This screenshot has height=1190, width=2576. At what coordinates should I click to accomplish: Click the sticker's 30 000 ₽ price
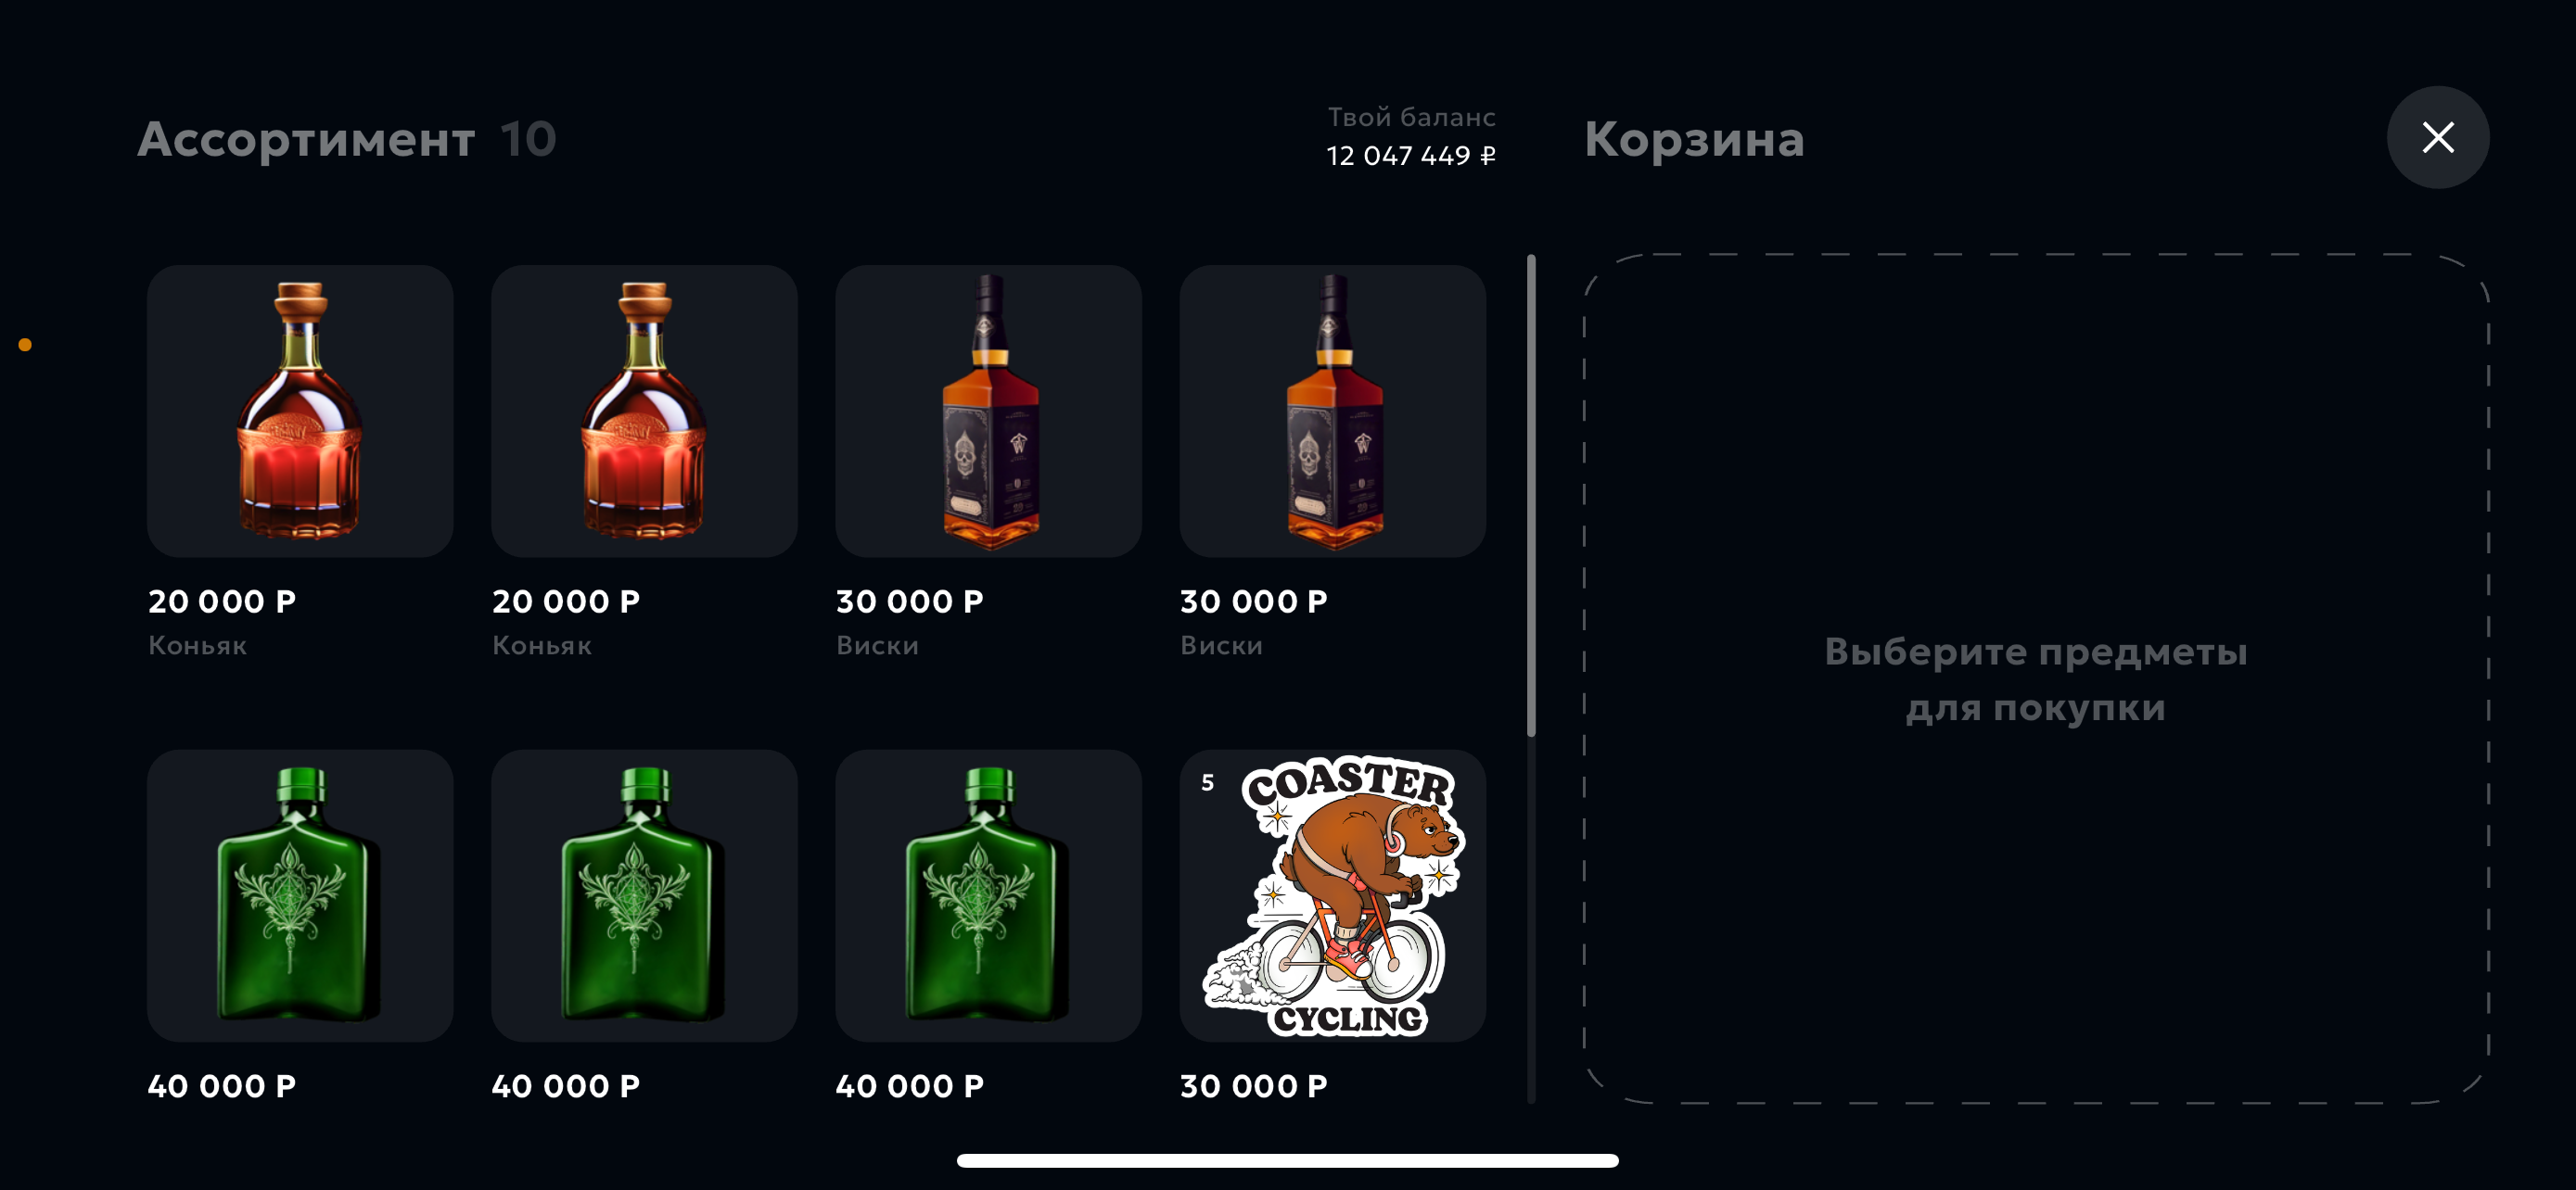1254,1086
